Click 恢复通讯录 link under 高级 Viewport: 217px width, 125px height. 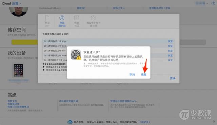[x=14, y=104]
